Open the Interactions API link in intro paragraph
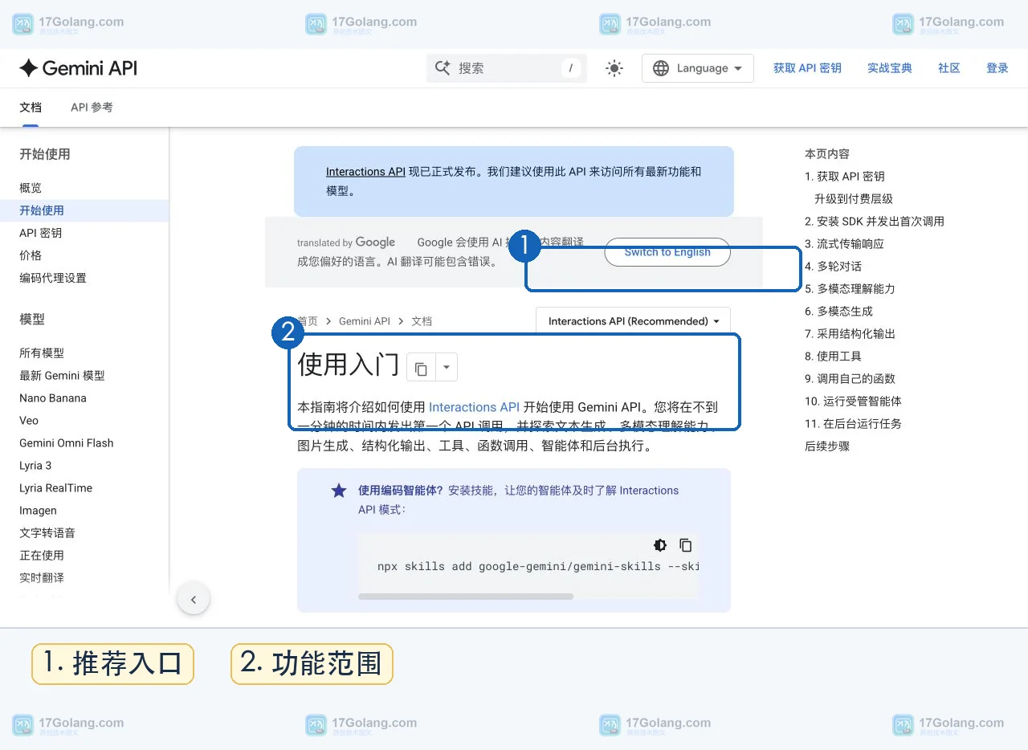The height and width of the screenshot is (750, 1028). pos(474,407)
